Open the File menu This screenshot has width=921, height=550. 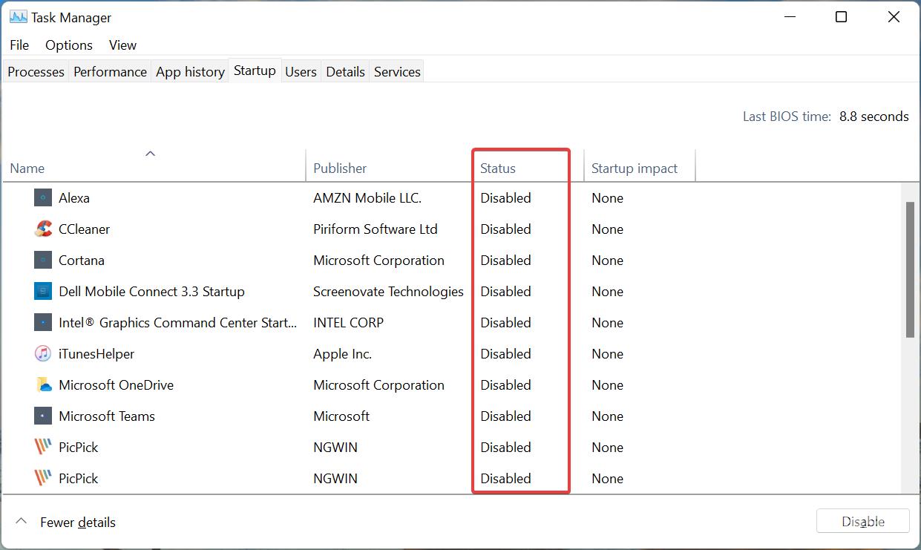(19, 45)
